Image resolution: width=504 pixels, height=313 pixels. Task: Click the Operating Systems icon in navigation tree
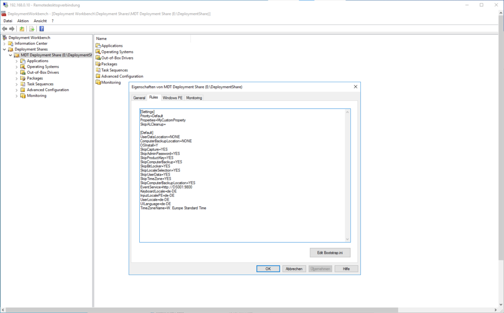23,66
